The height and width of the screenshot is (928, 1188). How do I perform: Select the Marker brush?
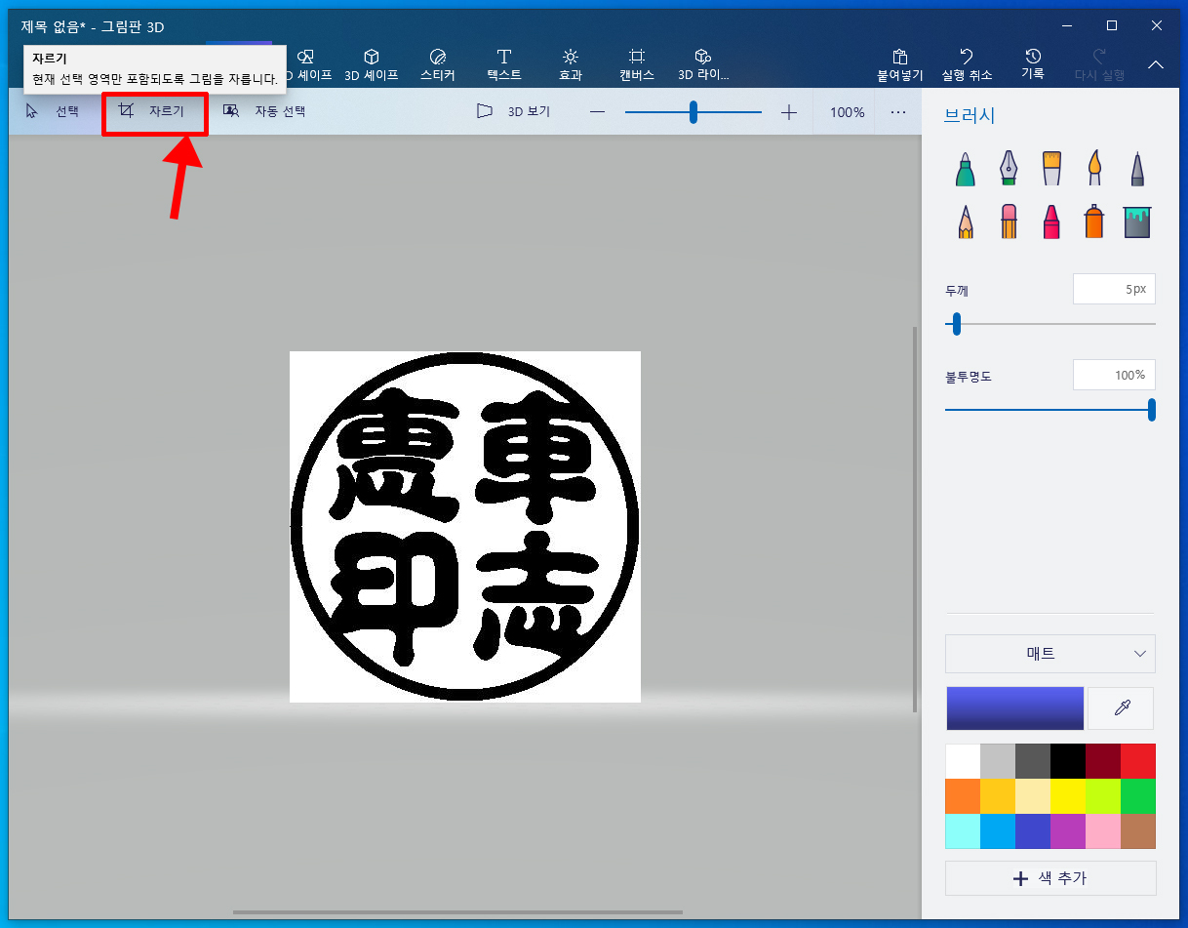point(965,169)
